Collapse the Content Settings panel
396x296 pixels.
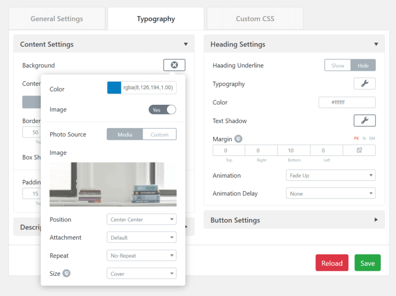click(186, 44)
